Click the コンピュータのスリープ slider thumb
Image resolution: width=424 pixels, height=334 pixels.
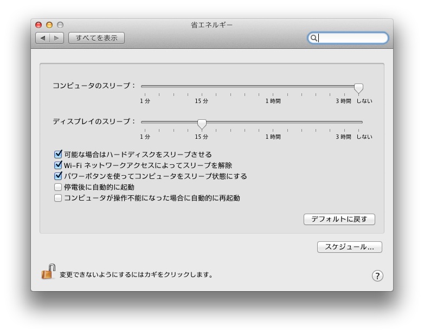tap(358, 88)
